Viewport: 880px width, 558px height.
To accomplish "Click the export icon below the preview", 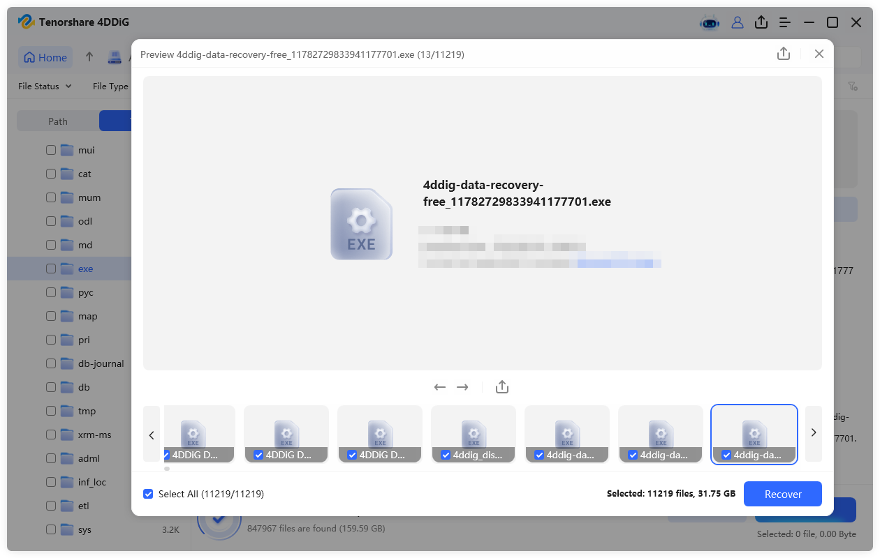I will tap(501, 387).
